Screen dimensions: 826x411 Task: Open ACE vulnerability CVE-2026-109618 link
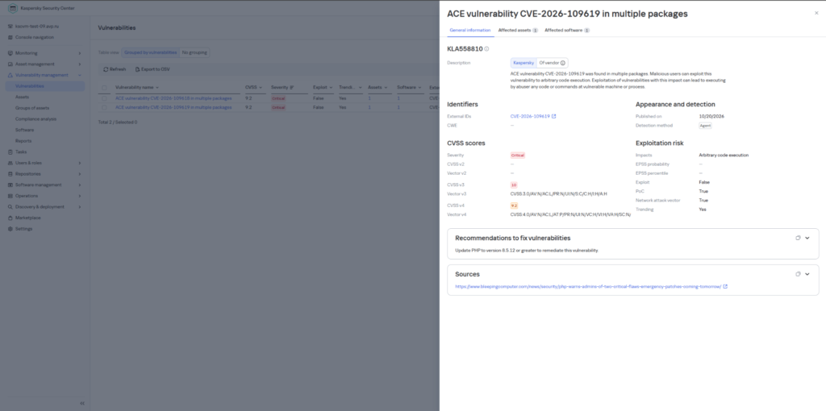(173, 98)
